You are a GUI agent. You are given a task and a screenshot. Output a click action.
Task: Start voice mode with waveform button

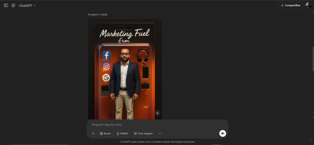(222, 133)
